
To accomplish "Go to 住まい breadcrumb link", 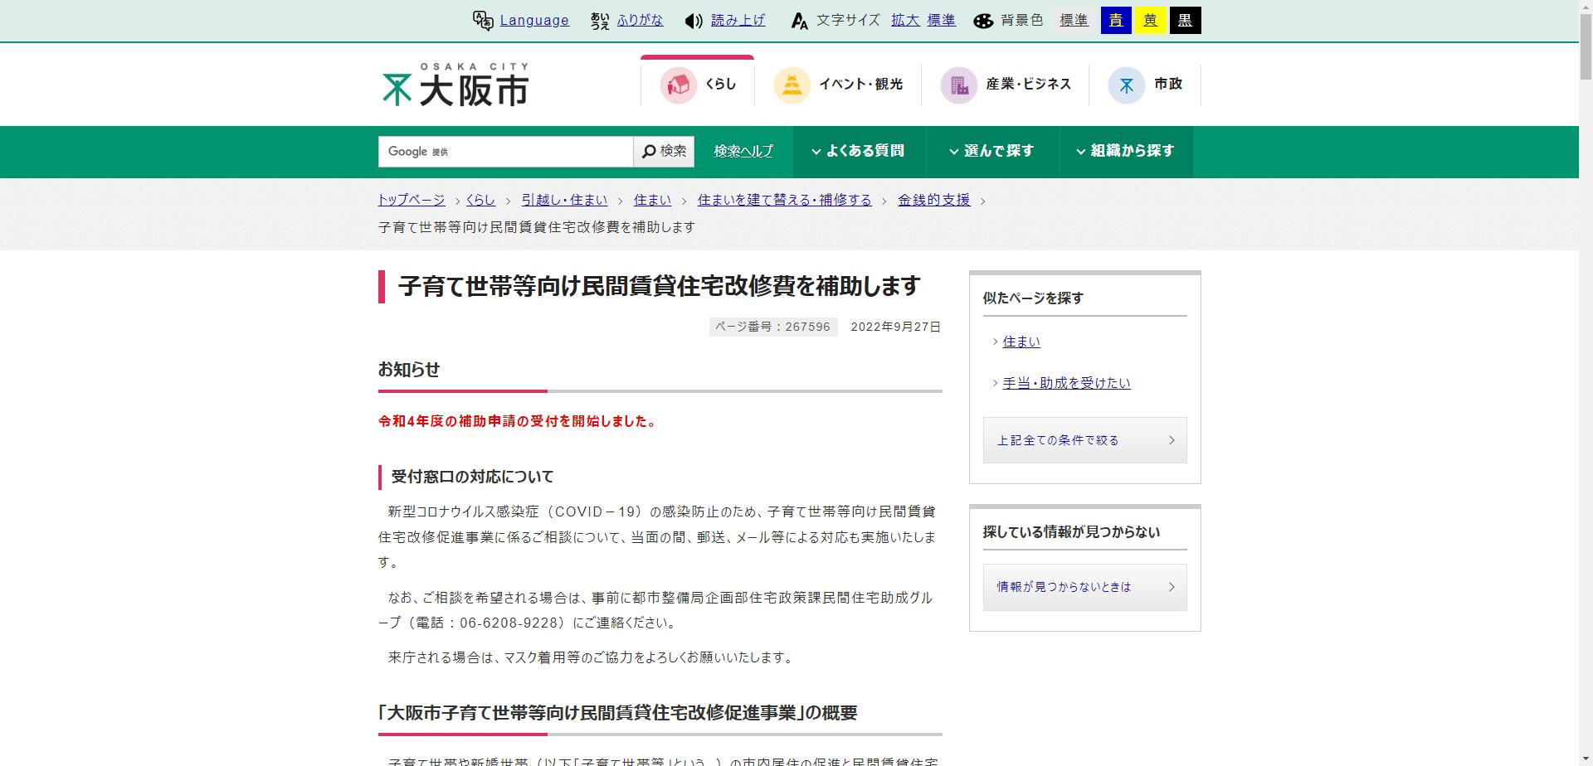I will tap(652, 200).
